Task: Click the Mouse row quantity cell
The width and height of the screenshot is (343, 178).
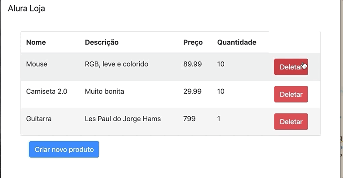Action: tap(221, 64)
